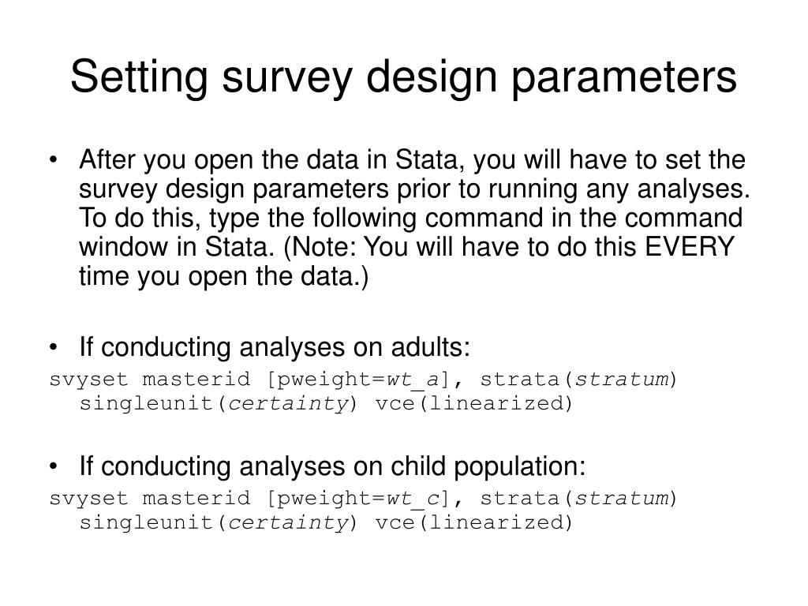
Task: Click "vce(linearized)" in the child command
Action: (x=474, y=522)
